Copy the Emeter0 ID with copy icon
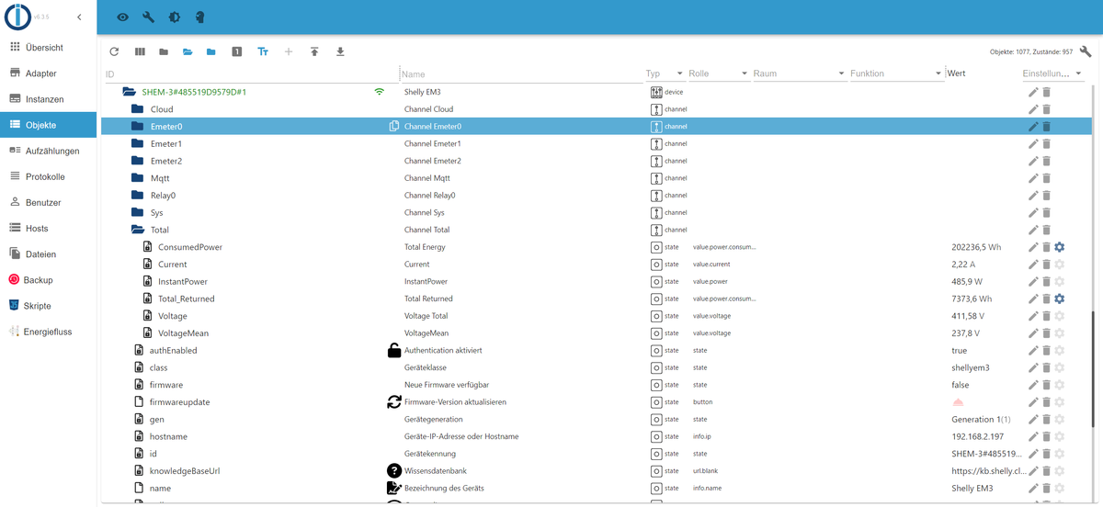 click(394, 127)
